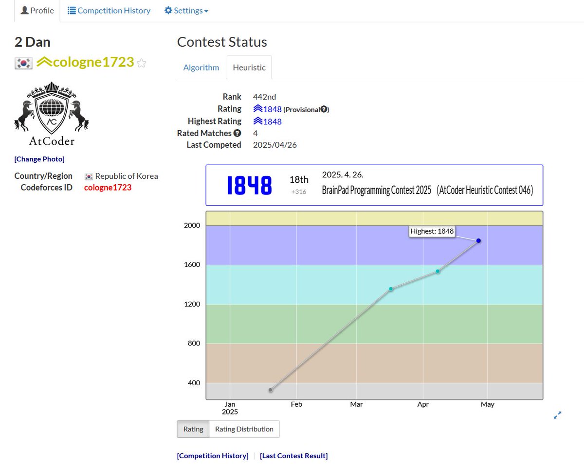
Task: Click the Highest: 1848 tooltip label
Action: point(432,231)
